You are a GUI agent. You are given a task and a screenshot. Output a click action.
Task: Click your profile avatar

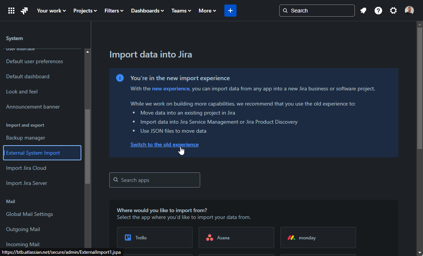tap(409, 10)
